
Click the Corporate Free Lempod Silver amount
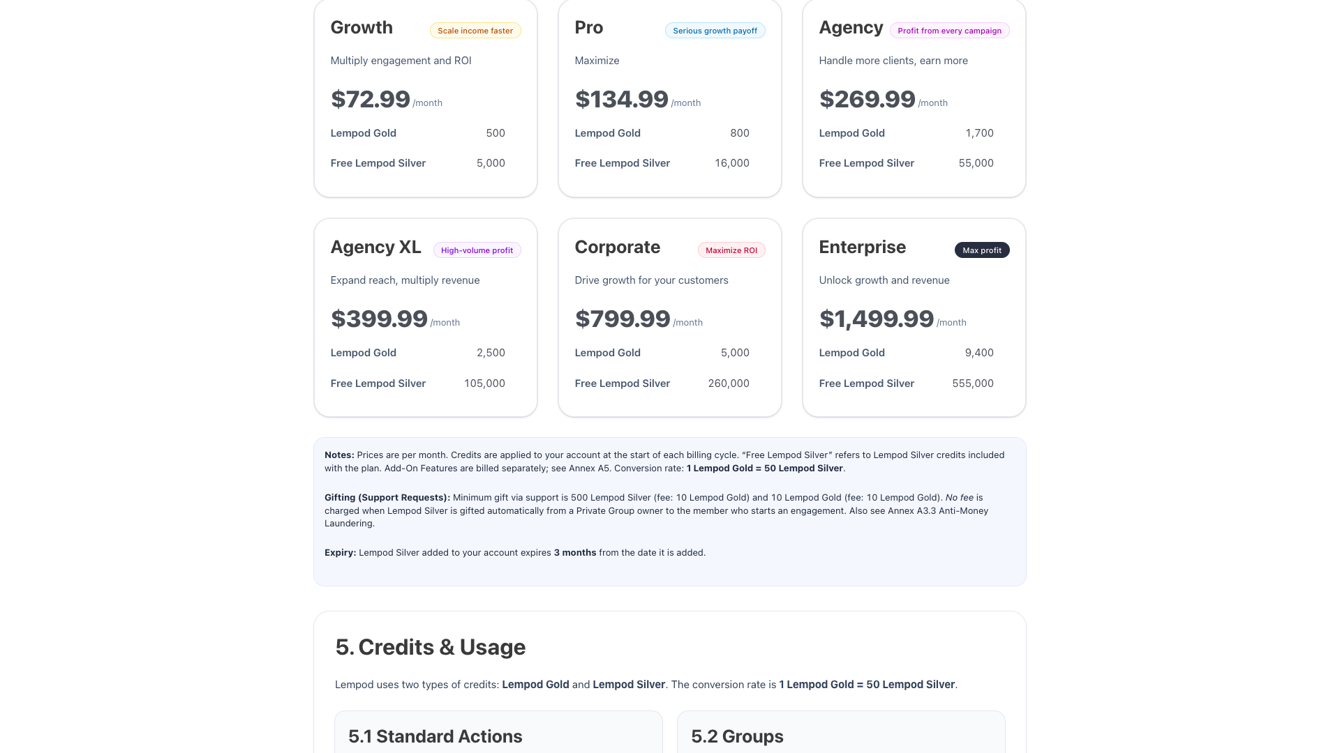(729, 383)
